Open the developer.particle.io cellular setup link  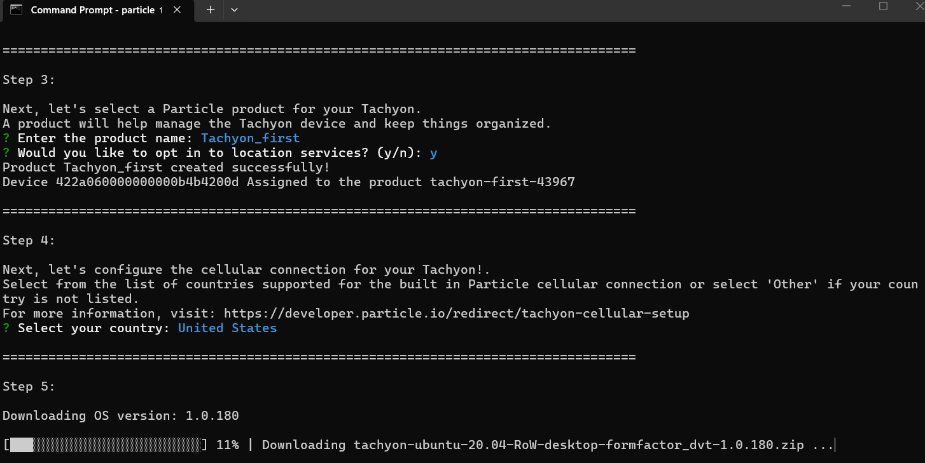[x=456, y=314]
